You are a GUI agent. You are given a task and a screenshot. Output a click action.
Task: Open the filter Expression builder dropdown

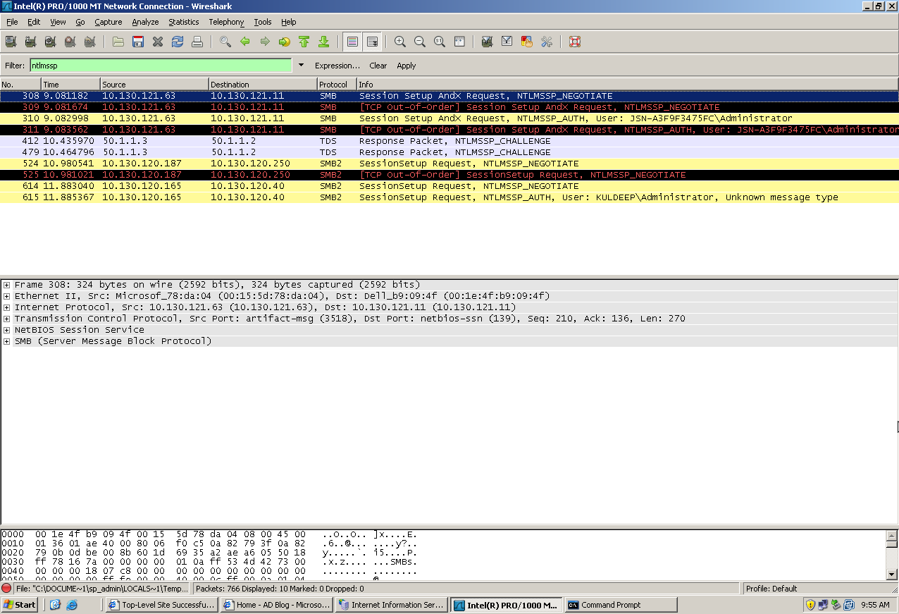(x=337, y=65)
